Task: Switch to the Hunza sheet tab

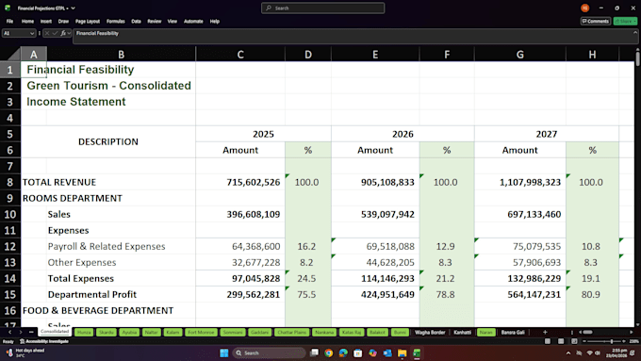Action: click(84, 332)
